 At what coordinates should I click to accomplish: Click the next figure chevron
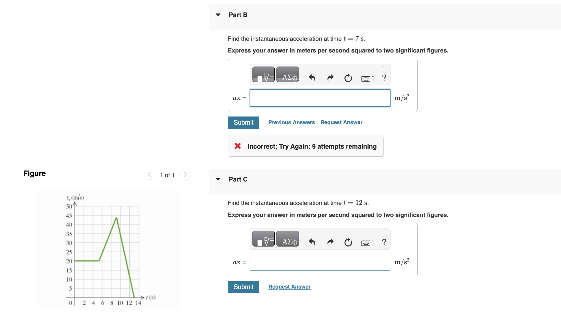pos(185,174)
